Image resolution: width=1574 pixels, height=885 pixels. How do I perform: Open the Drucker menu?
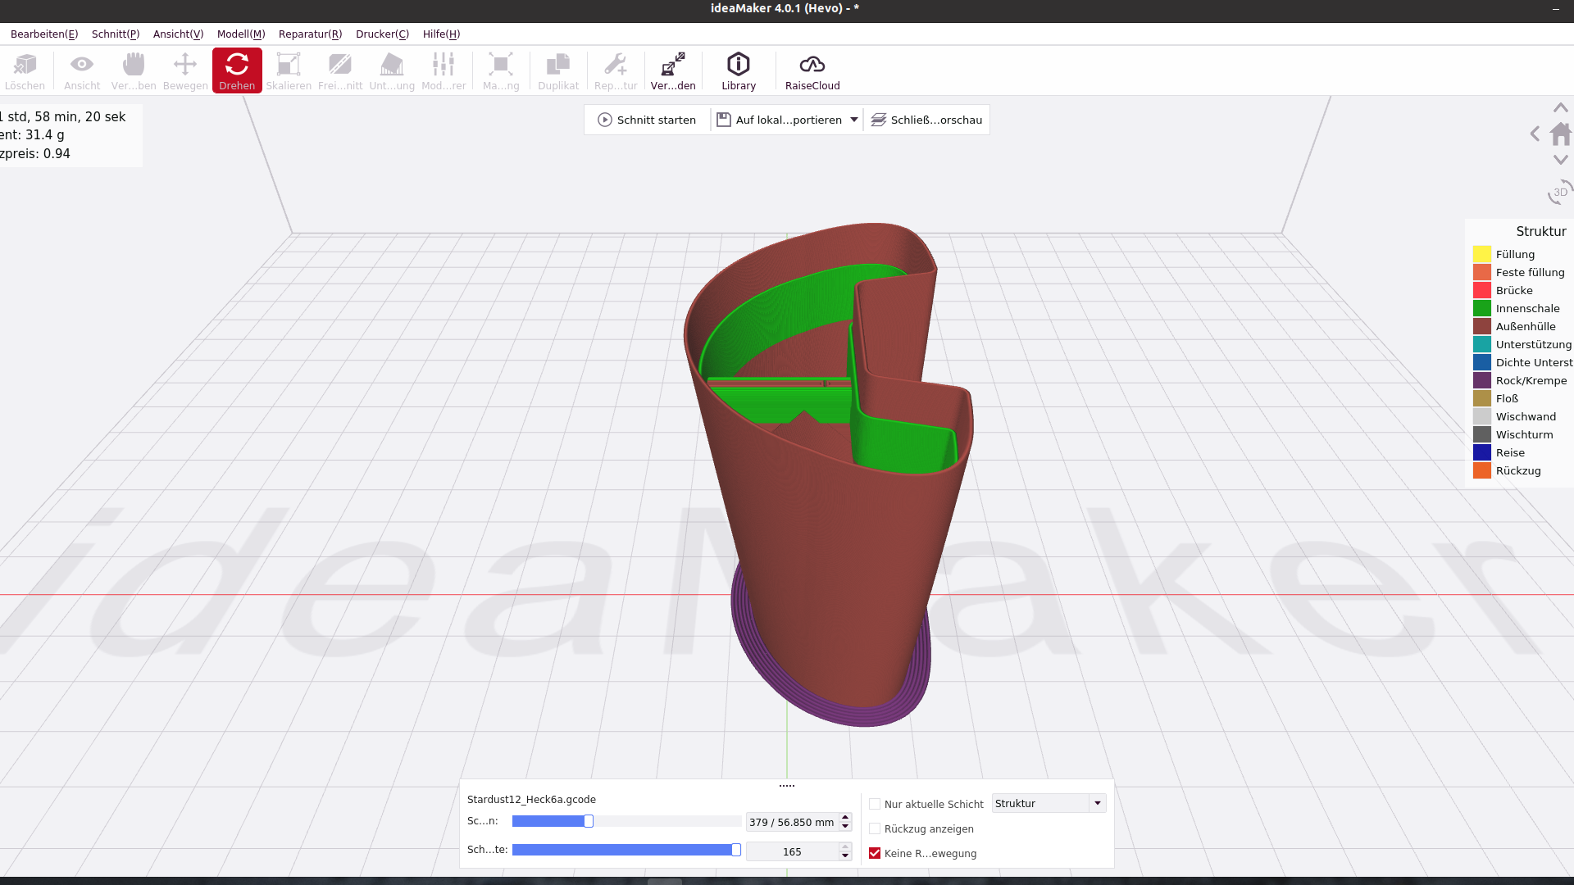pos(382,34)
